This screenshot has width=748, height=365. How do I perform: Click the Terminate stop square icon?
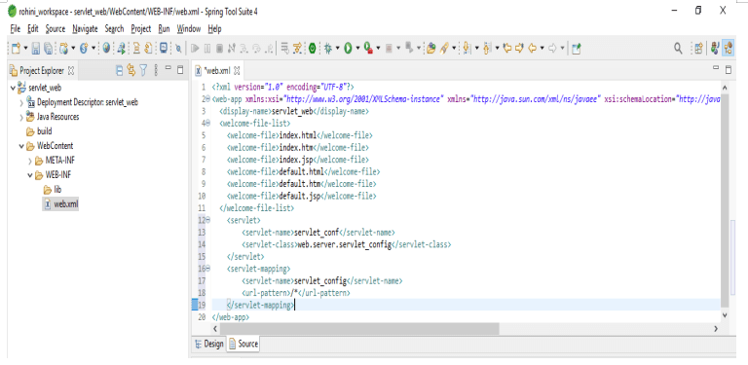click(219, 48)
